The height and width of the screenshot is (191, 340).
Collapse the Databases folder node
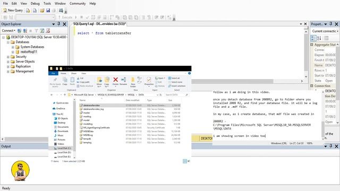pyautogui.click(x=8, y=42)
